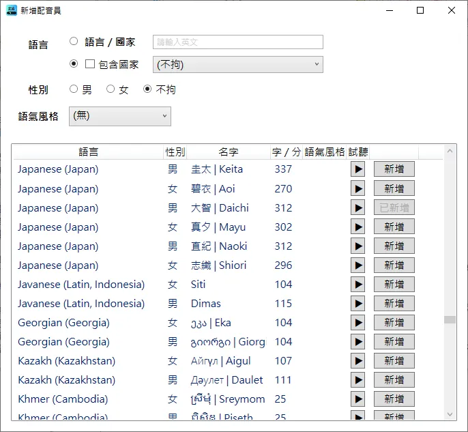Add Georgian voice Eka with 新增

pyautogui.click(x=394, y=322)
